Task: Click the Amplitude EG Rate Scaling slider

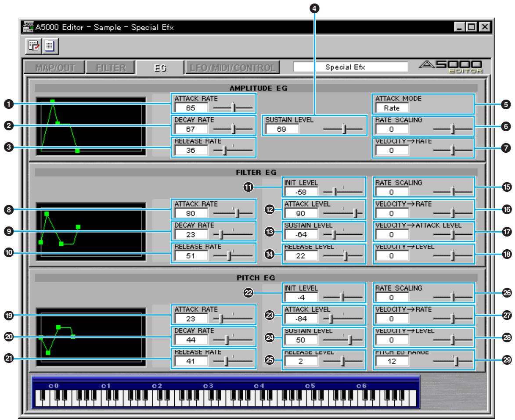Action: pyautogui.click(x=453, y=129)
